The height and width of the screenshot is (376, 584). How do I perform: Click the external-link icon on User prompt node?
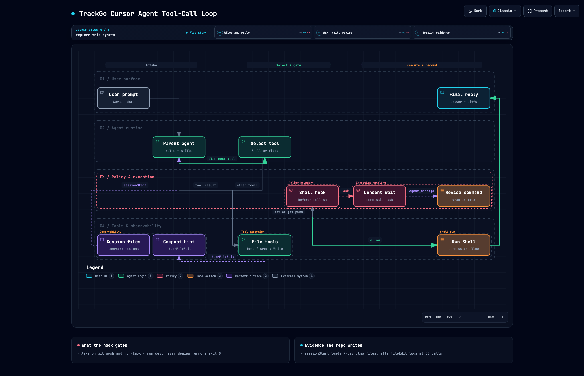click(102, 92)
